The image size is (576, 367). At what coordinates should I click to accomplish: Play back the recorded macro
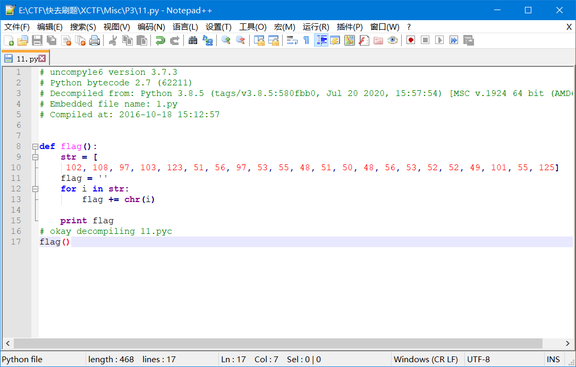pyautogui.click(x=439, y=40)
